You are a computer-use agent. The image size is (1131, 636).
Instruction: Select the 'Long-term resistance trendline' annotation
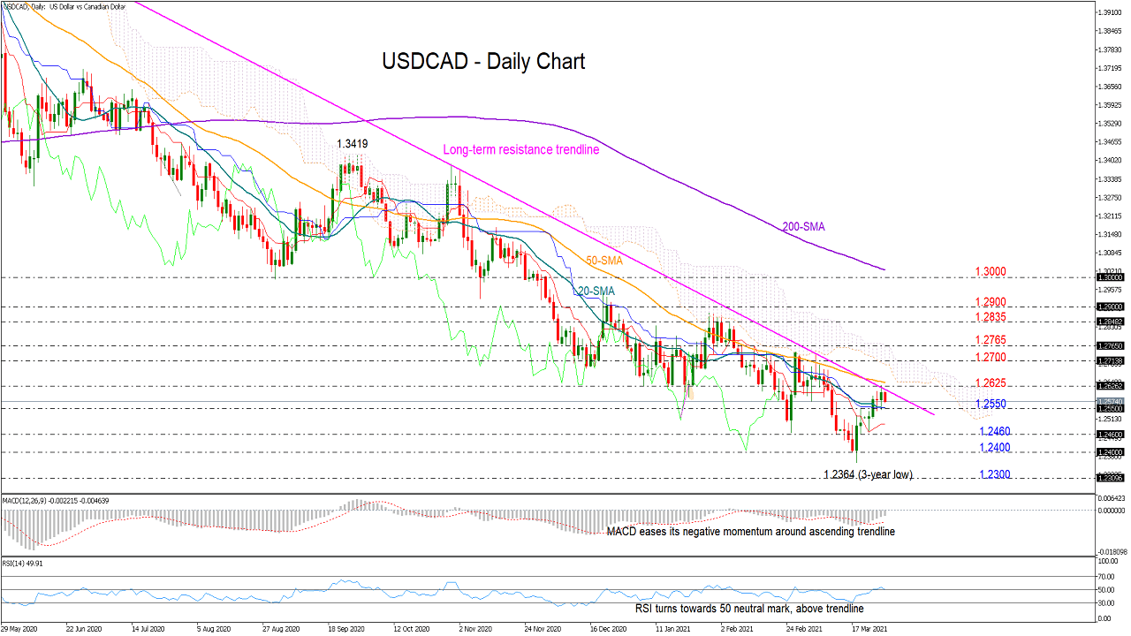pyautogui.click(x=520, y=149)
